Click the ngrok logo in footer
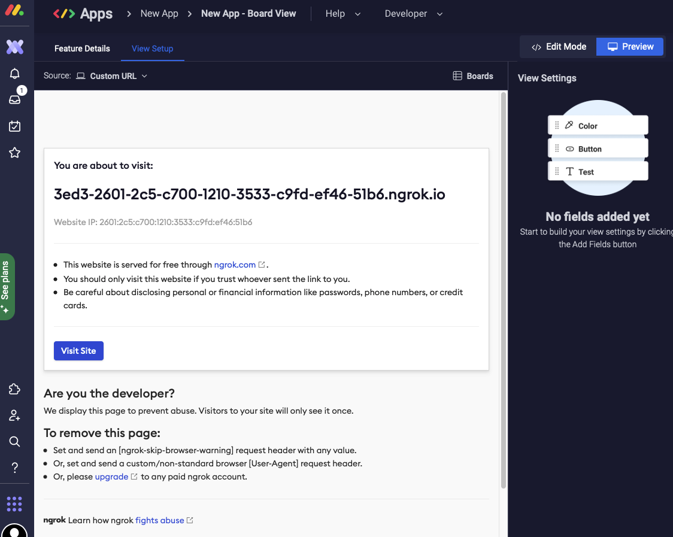Viewport: 673px width, 537px height. pyautogui.click(x=54, y=520)
